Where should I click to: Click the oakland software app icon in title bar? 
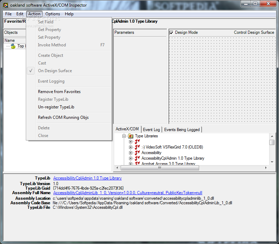point(6,5)
